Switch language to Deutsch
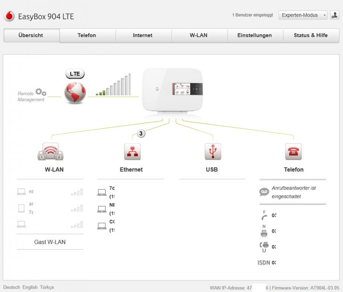This screenshot has height=292, width=343. (x=11, y=287)
